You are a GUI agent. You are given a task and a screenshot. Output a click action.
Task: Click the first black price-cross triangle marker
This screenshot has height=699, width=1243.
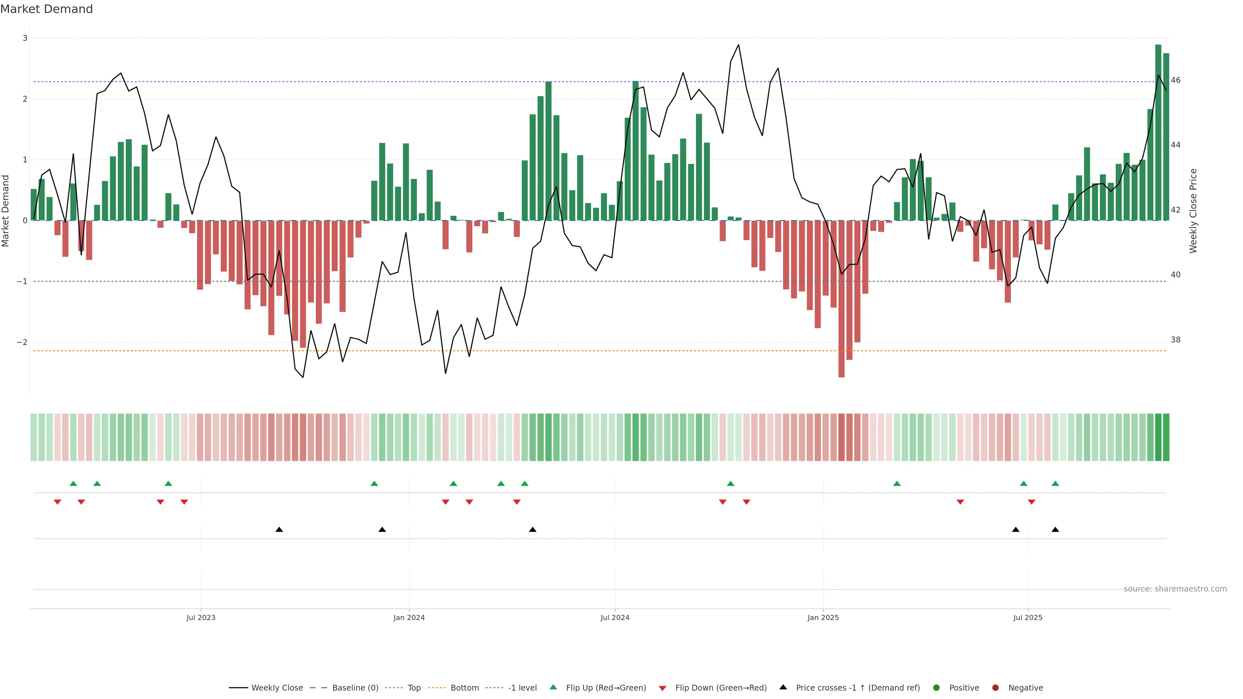[x=279, y=530]
